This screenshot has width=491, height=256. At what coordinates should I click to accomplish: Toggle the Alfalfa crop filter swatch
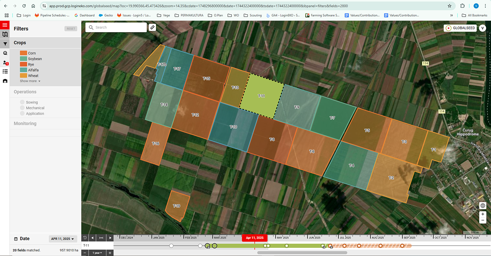coord(23,70)
